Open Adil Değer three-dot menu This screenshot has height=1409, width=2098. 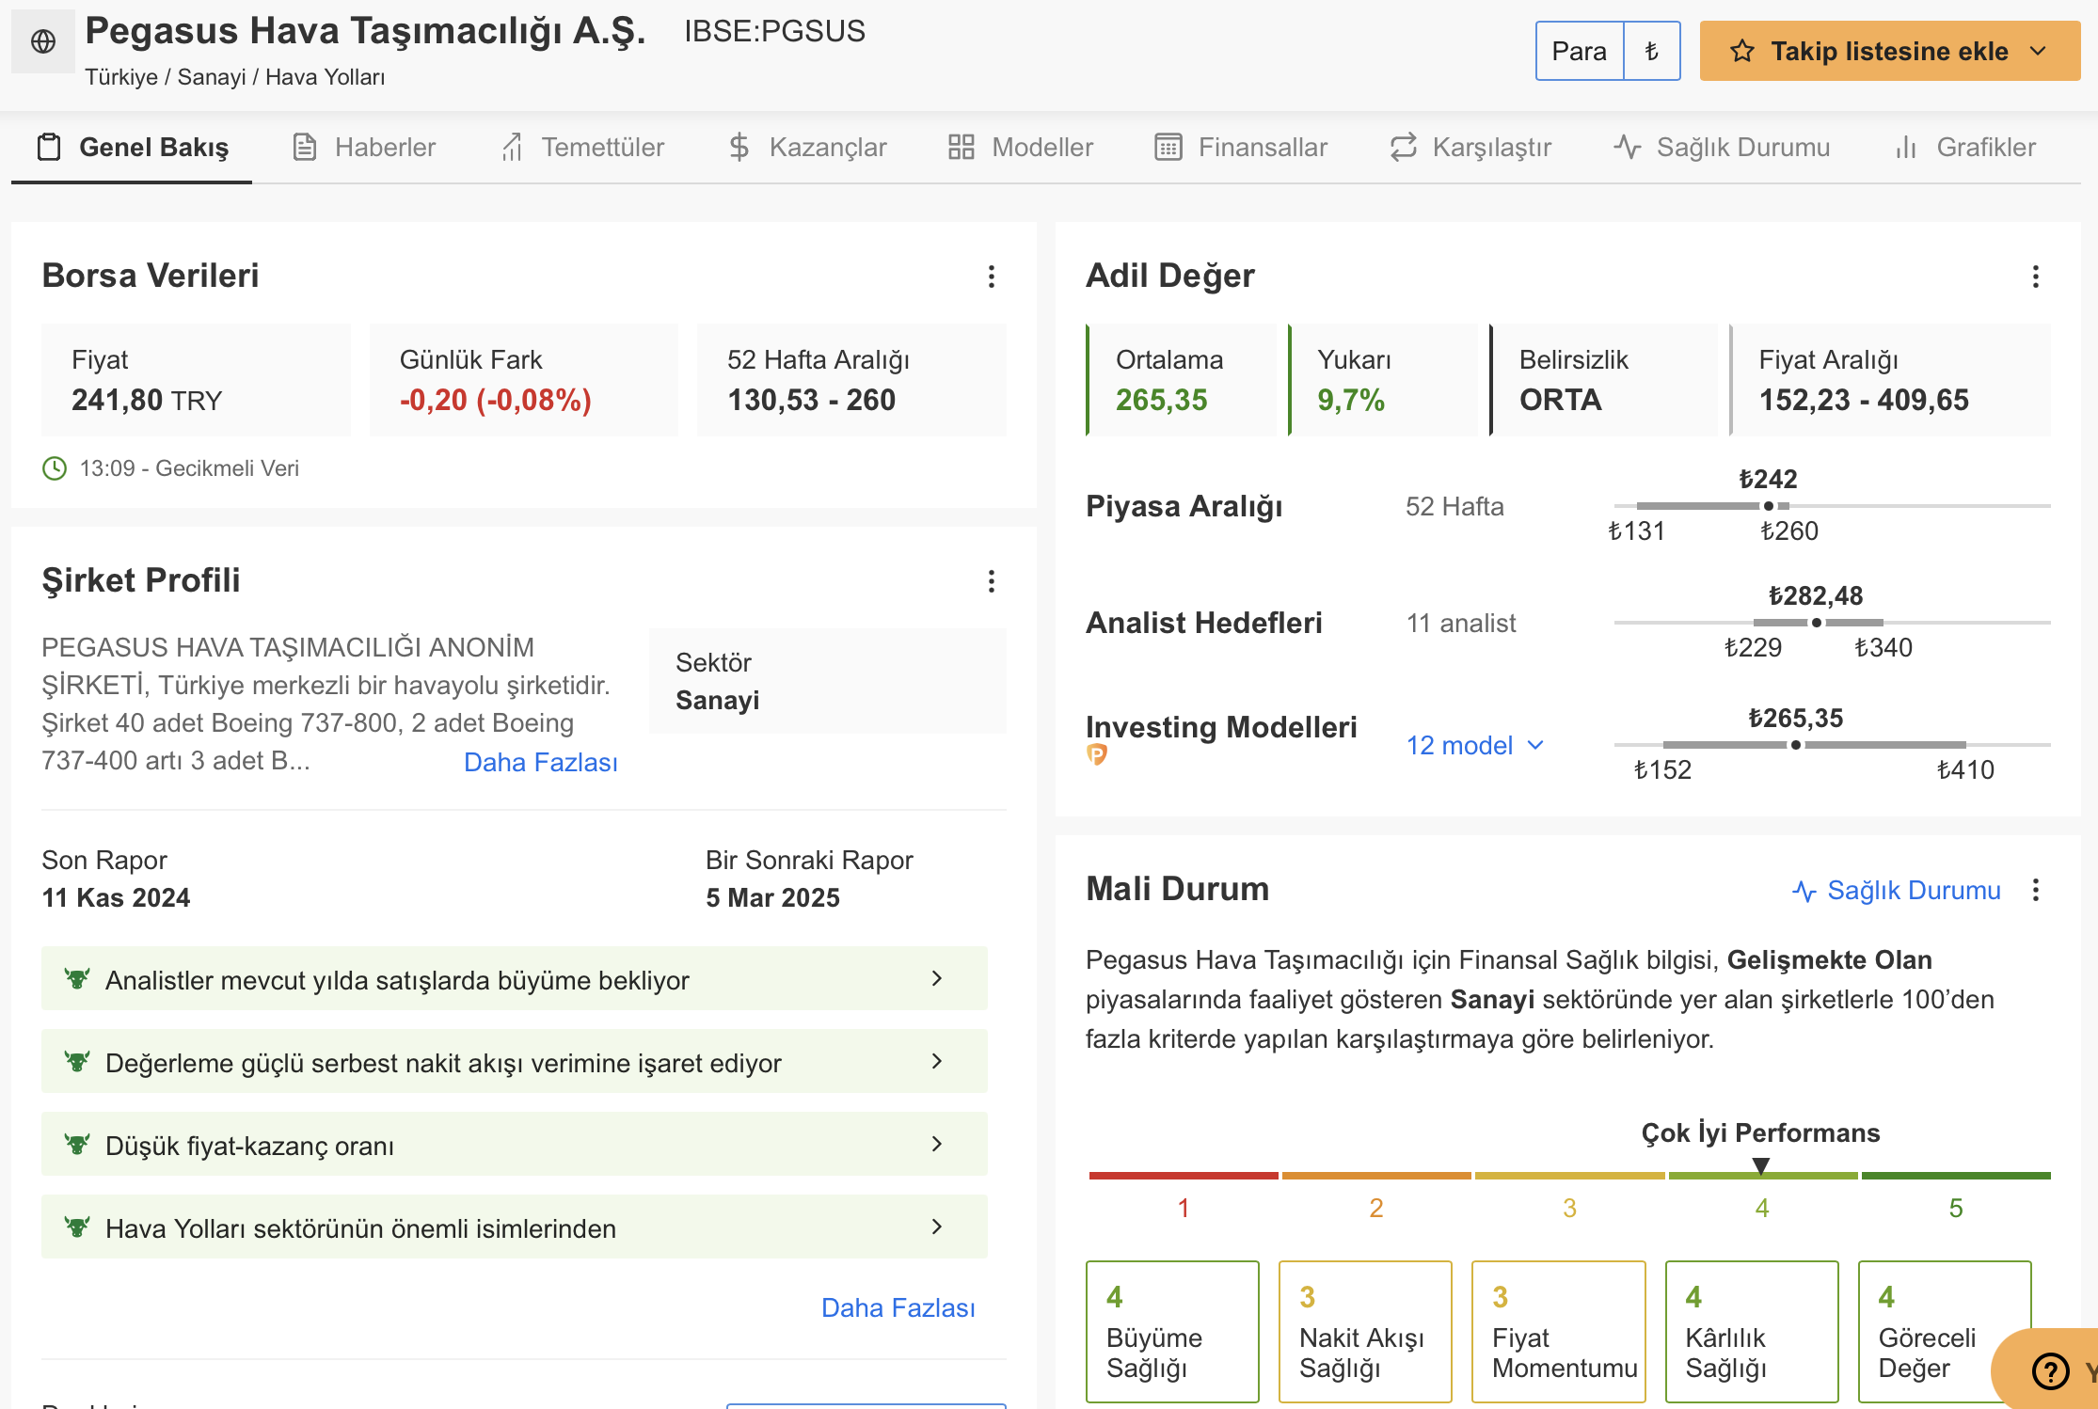coord(2035,277)
